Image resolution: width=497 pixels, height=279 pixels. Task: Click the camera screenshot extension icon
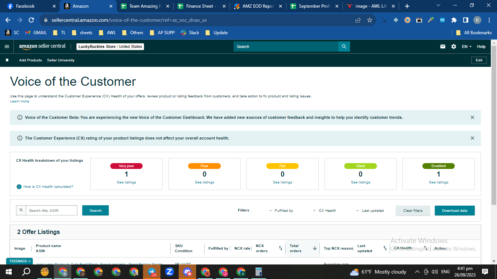[x=419, y=20]
